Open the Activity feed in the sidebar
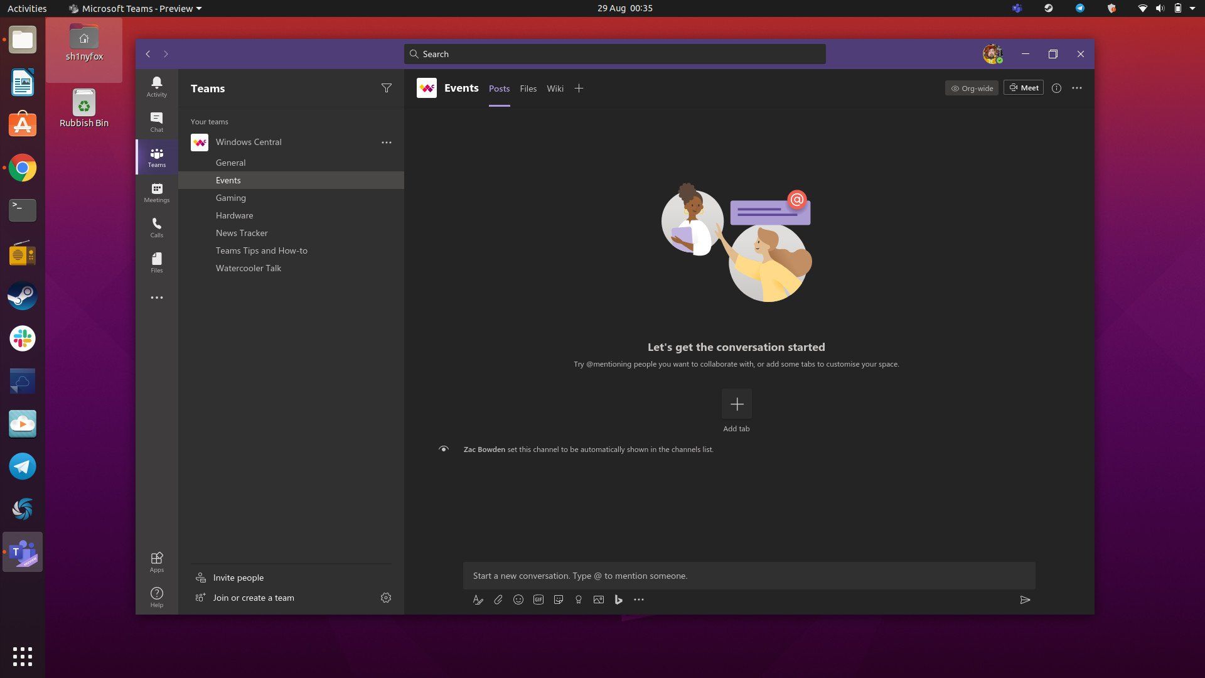This screenshot has height=678, width=1205. [x=156, y=85]
